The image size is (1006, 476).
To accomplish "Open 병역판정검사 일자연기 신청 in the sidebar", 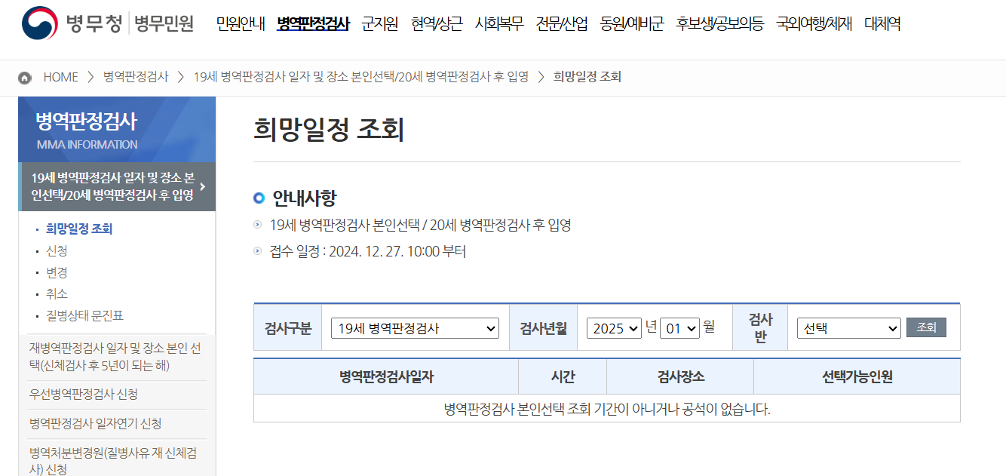I will (95, 424).
